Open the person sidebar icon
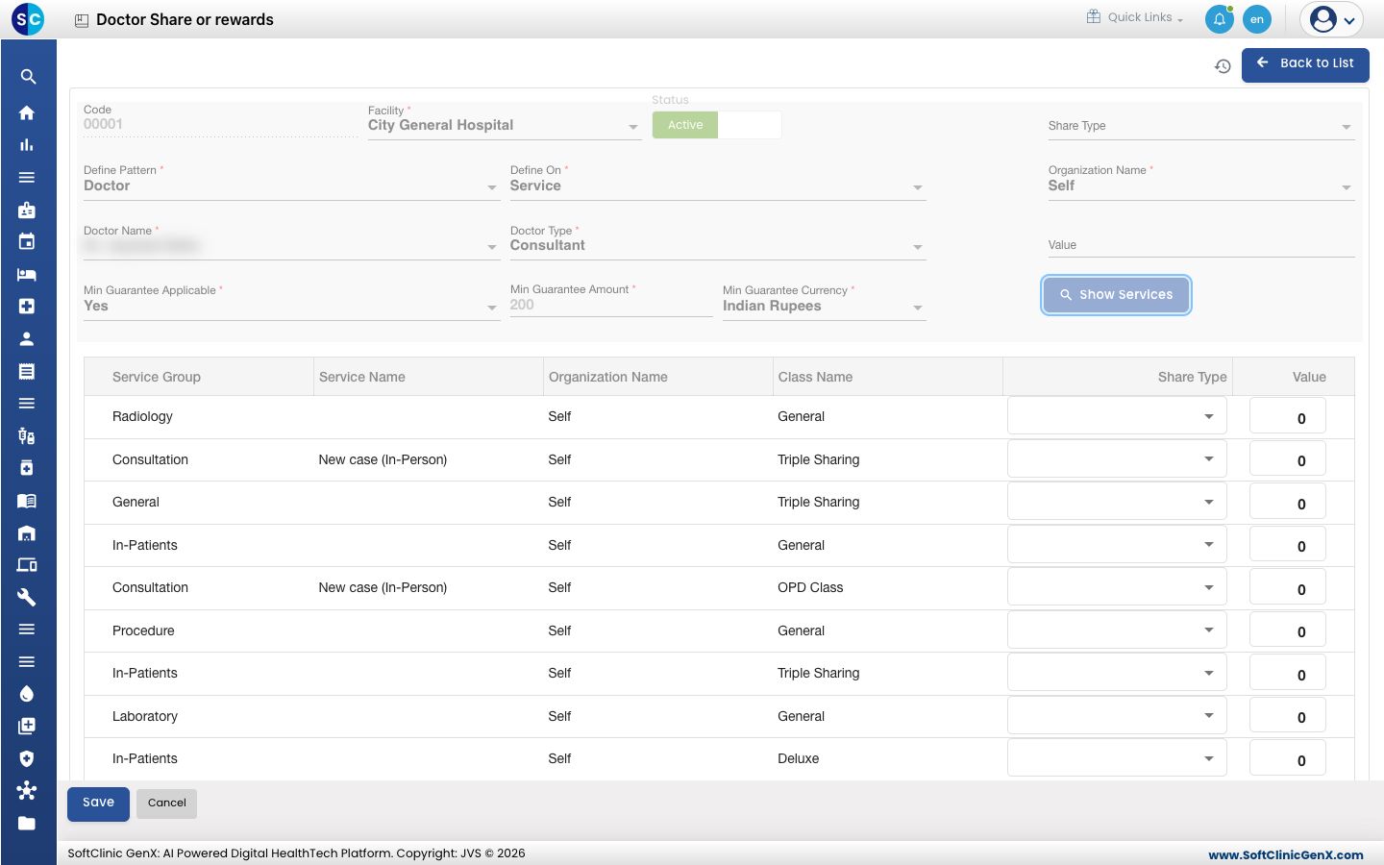This screenshot has height=865, width=1384. (27, 338)
